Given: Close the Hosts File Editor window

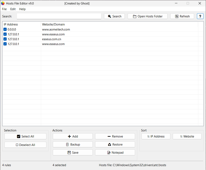Looking at the screenshot, I should pyautogui.click(x=200, y=3).
